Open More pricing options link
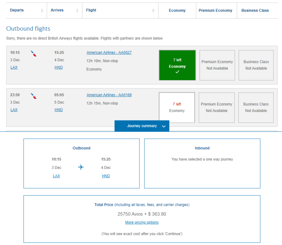The width and height of the screenshot is (282, 245). coord(142,222)
